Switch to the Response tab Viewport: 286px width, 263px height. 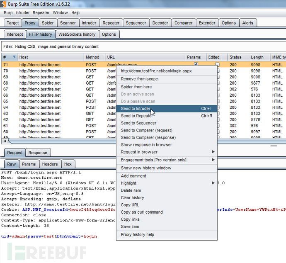click(38, 153)
